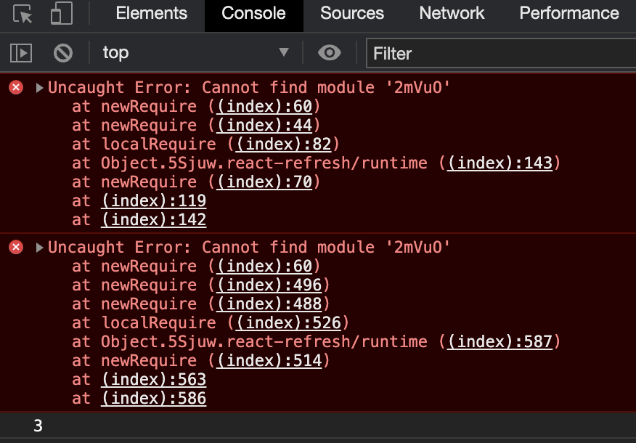Screen dimensions: 636x443
Task: Click into the Filter input field
Action: (501, 53)
